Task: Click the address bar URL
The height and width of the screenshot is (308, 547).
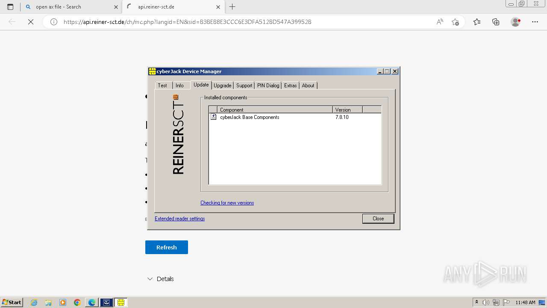Action: 187,22
